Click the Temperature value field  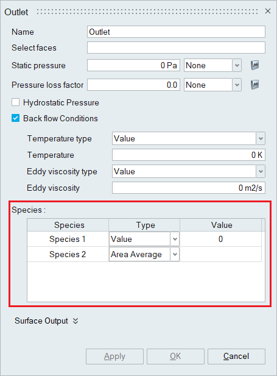(x=189, y=155)
